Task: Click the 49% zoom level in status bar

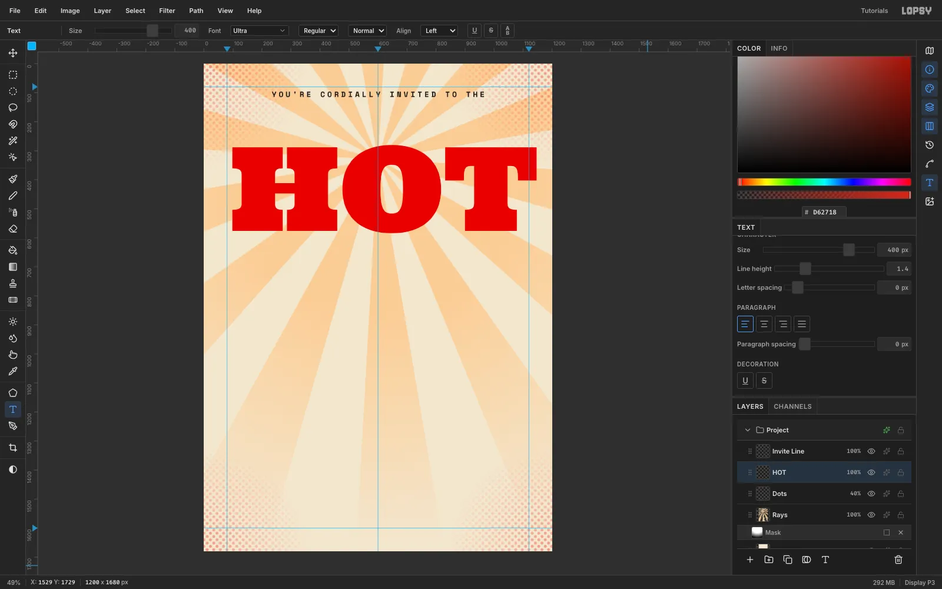Action: pyautogui.click(x=14, y=583)
